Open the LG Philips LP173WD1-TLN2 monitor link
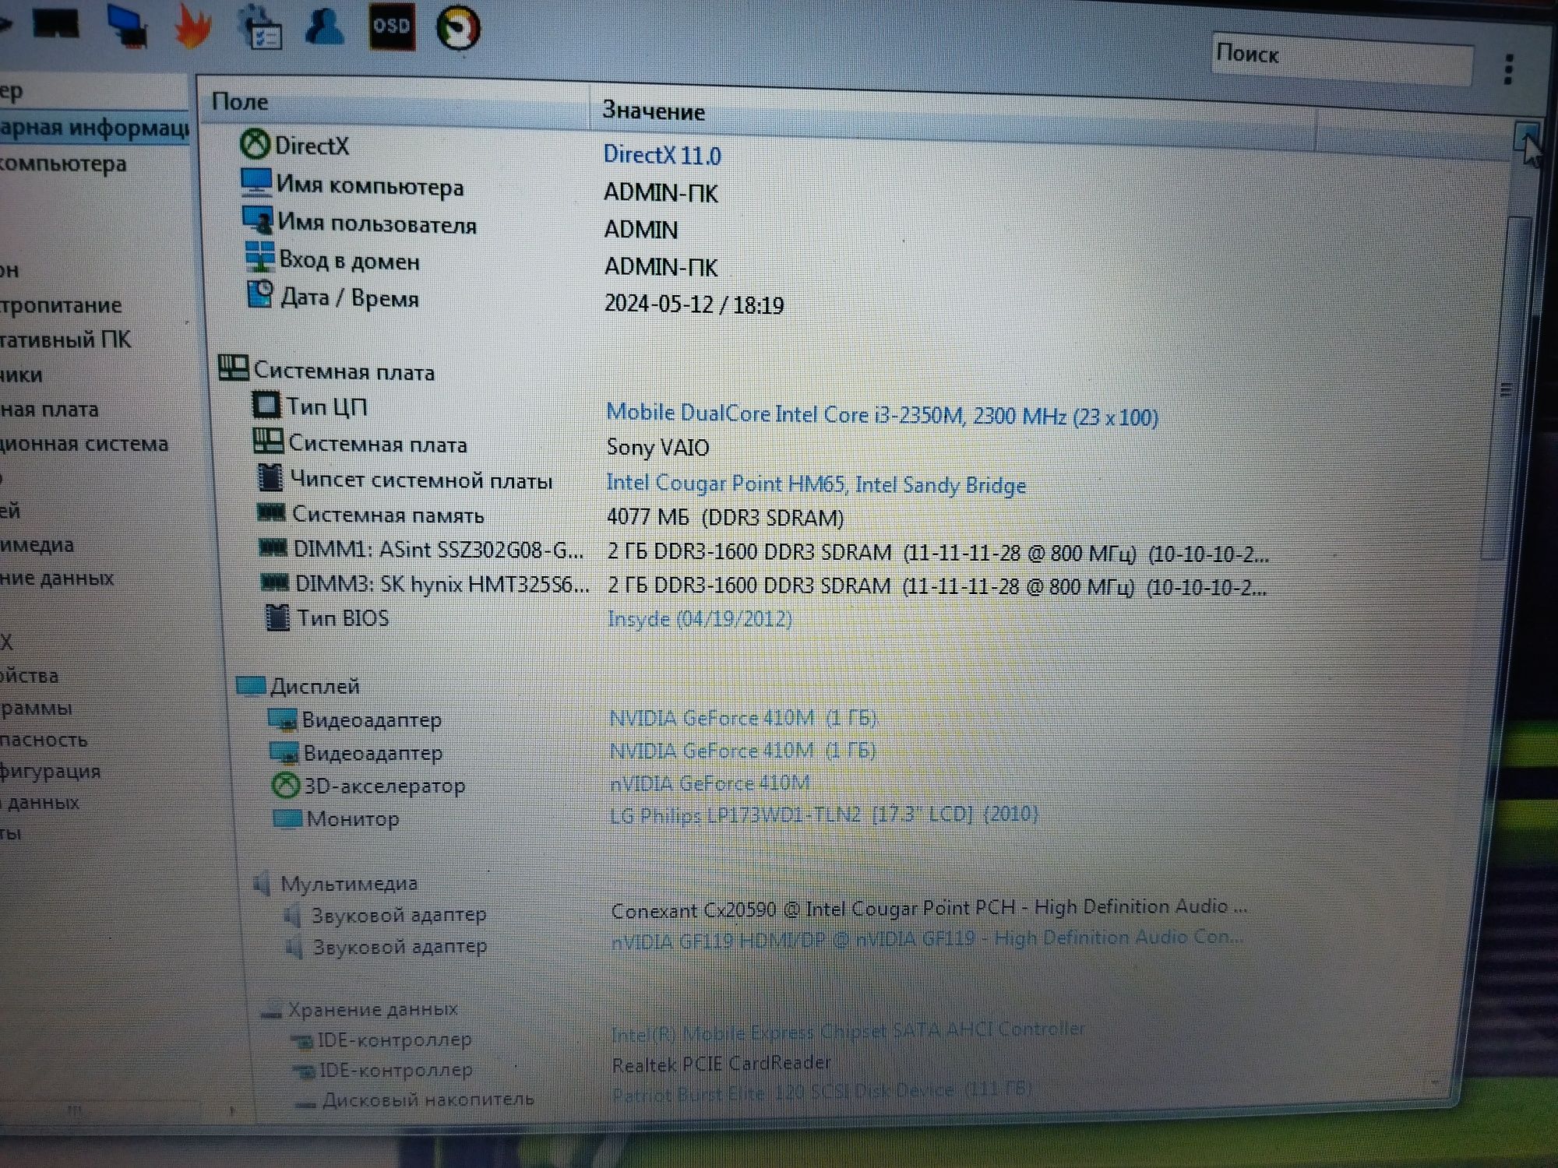The image size is (1558, 1168). pyautogui.click(x=824, y=814)
